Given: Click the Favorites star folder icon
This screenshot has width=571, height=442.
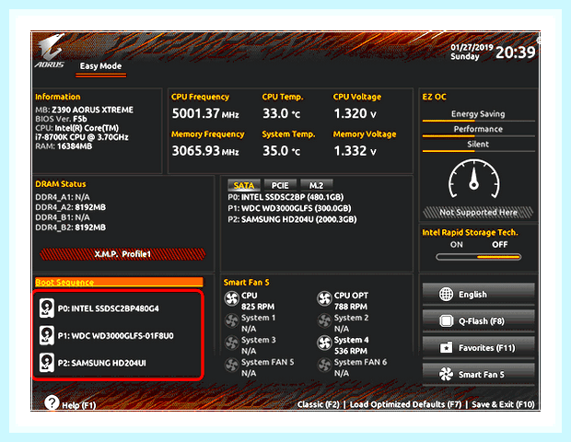Looking at the screenshot, I should (x=446, y=348).
